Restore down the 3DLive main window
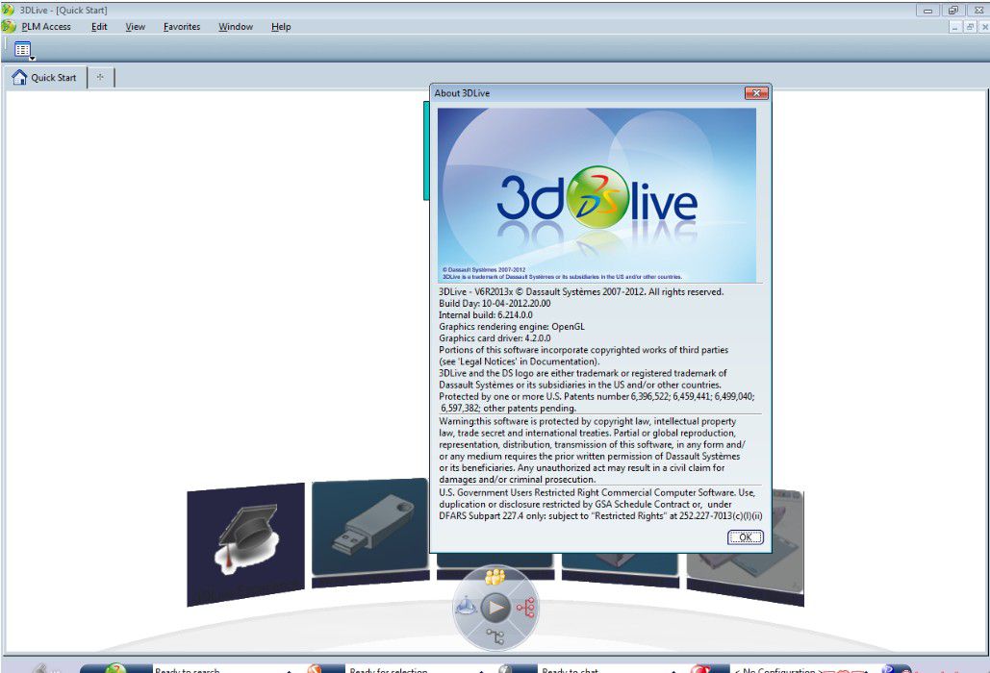The image size is (990, 673). 953,10
